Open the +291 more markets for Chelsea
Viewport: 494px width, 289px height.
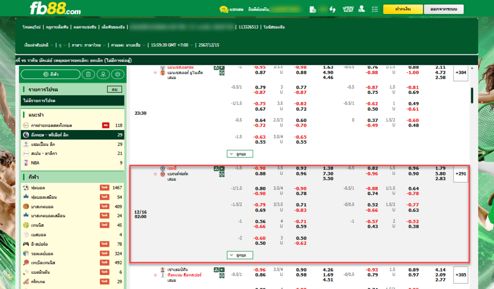tap(461, 173)
